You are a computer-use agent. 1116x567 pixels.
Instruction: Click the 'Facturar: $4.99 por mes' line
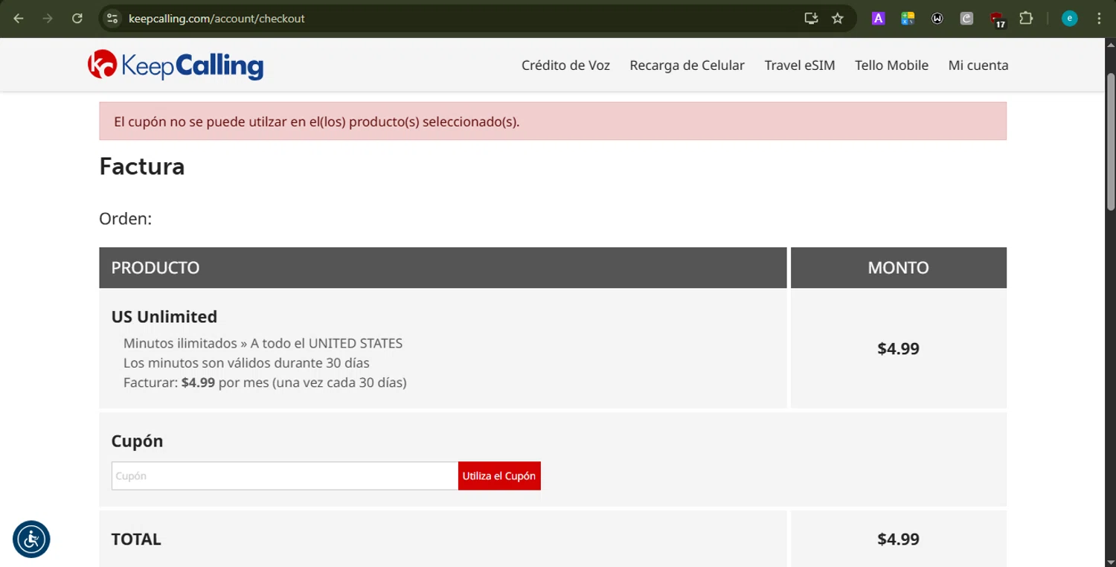[265, 382]
